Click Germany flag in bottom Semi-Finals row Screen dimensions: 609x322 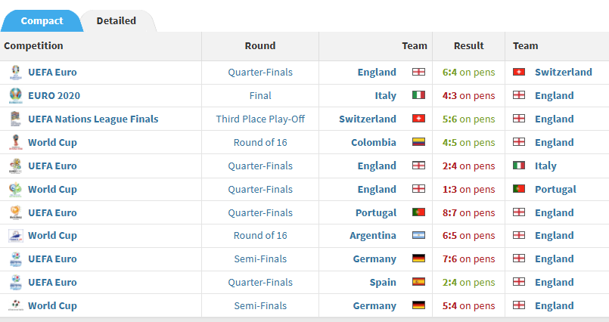coord(418,305)
